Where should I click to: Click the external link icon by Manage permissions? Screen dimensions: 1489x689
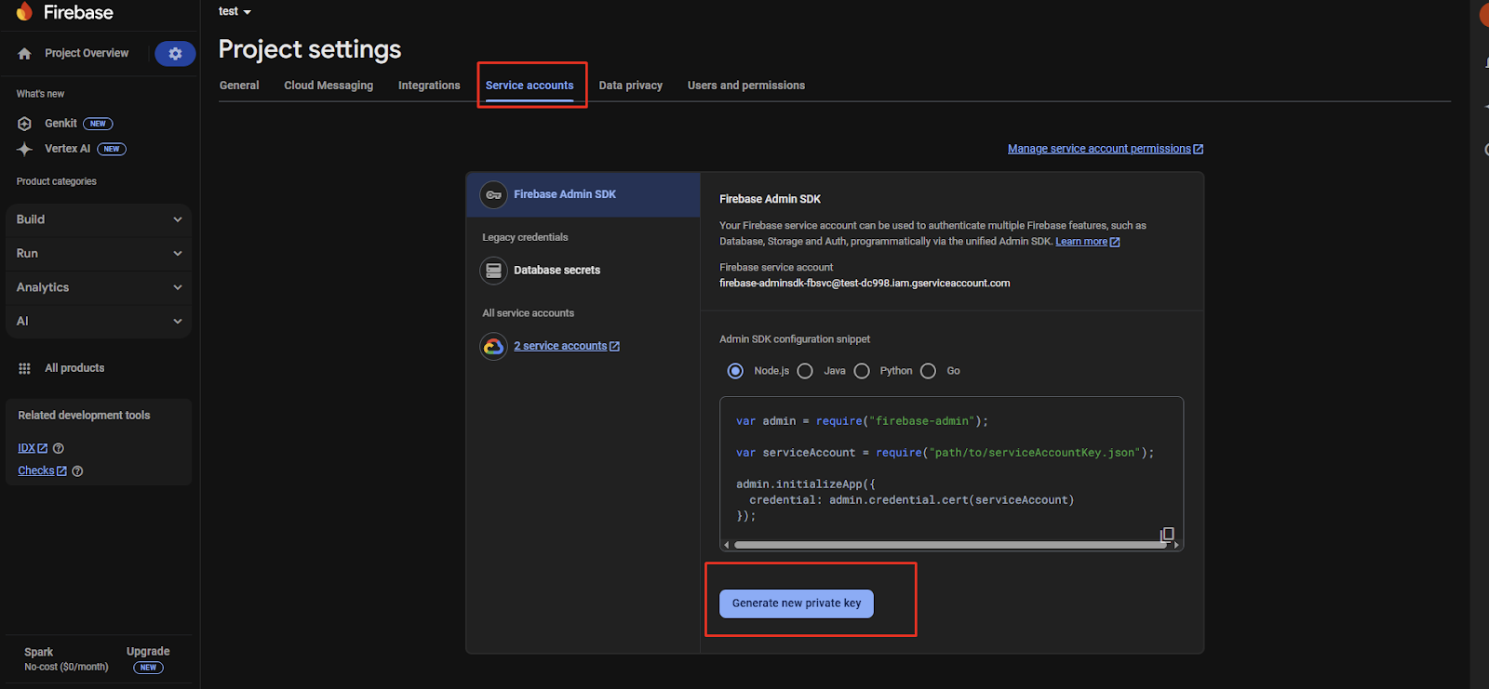pos(1199,149)
